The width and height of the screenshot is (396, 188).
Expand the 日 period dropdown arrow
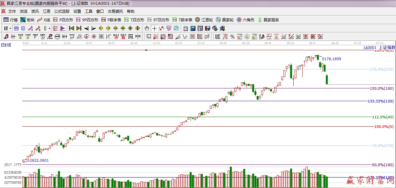pos(10,28)
